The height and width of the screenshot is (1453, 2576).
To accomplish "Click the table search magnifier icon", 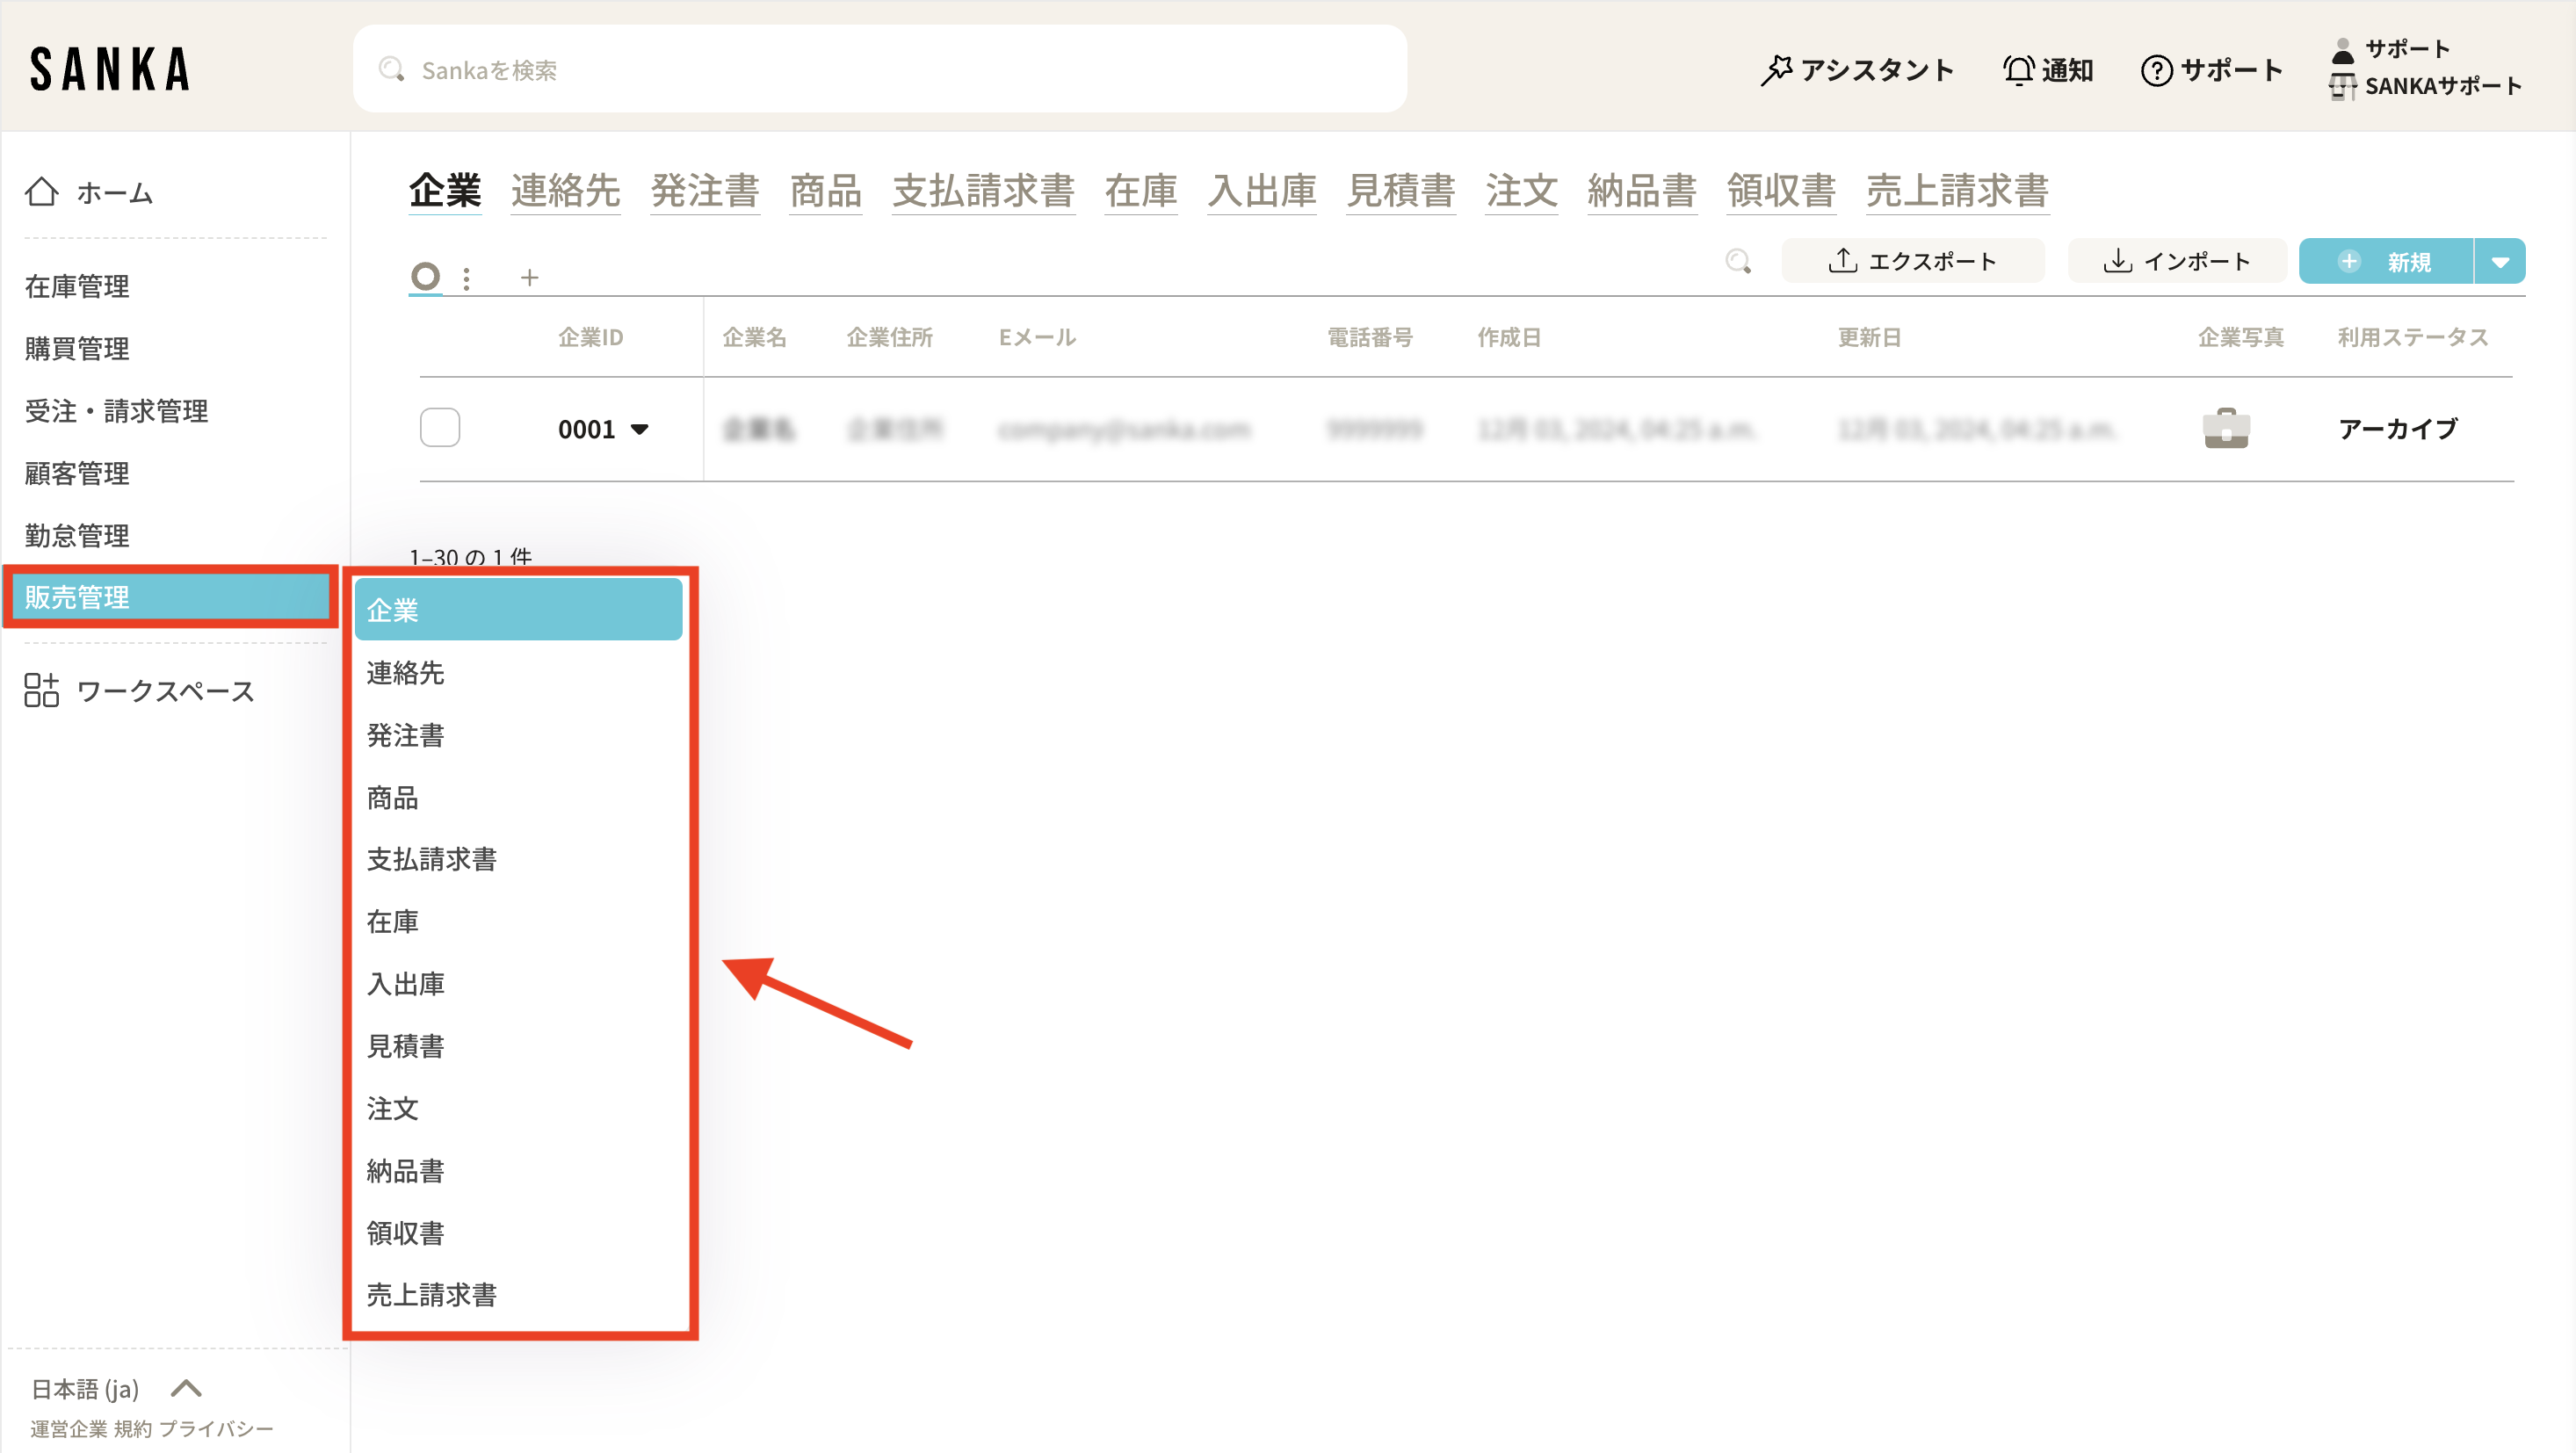I will [1738, 262].
